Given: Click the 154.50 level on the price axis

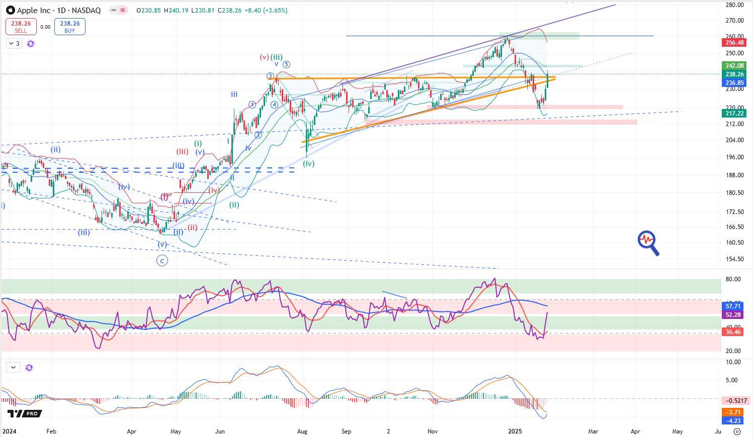Looking at the screenshot, I should coord(735,259).
